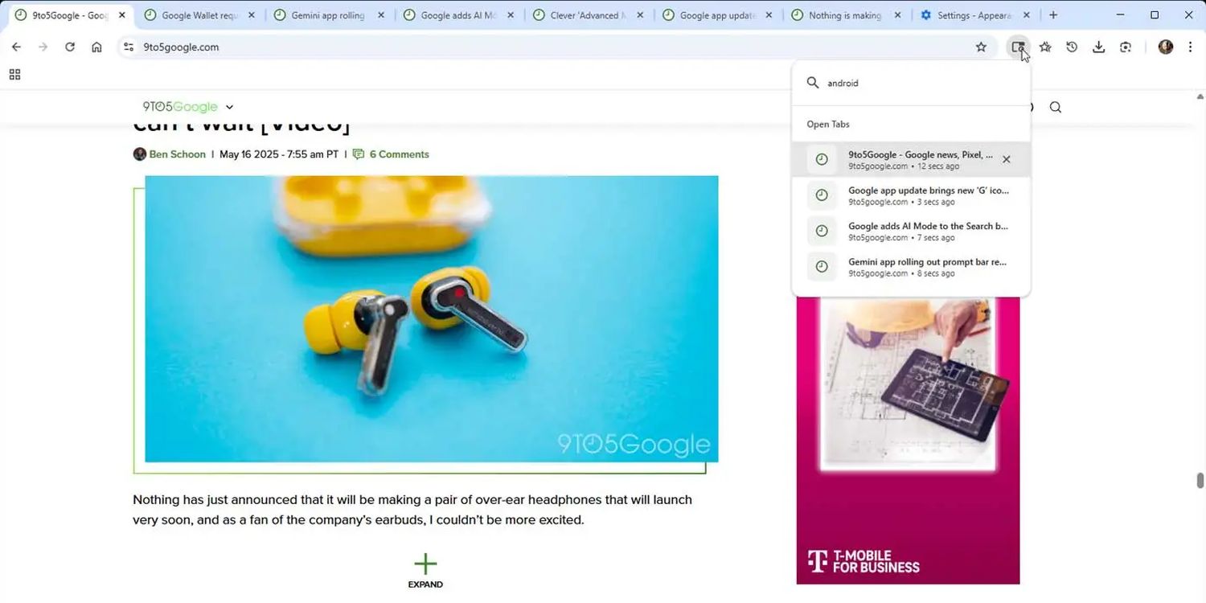The image size is (1206, 603).
Task: Reload the current page
Action: 70,47
